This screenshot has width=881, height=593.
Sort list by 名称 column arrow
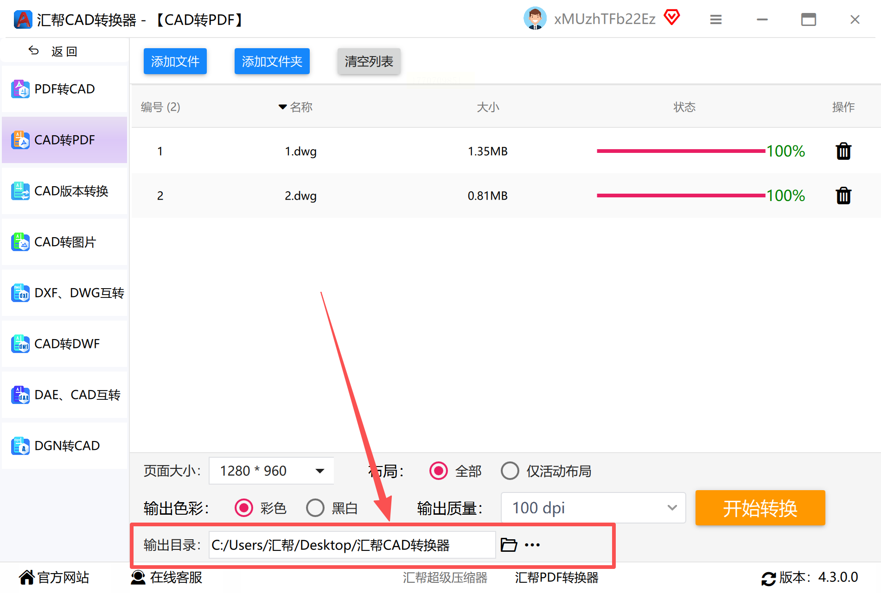pos(282,107)
